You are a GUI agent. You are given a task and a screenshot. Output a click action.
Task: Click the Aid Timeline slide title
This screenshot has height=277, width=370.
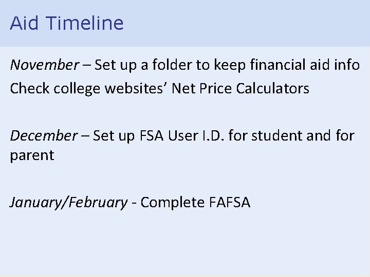pyautogui.click(x=67, y=23)
